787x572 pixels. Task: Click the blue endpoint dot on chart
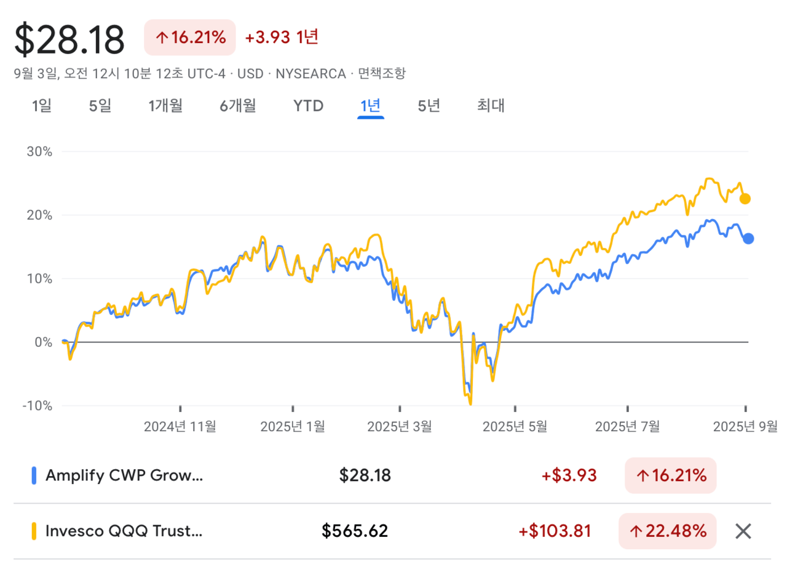point(748,239)
